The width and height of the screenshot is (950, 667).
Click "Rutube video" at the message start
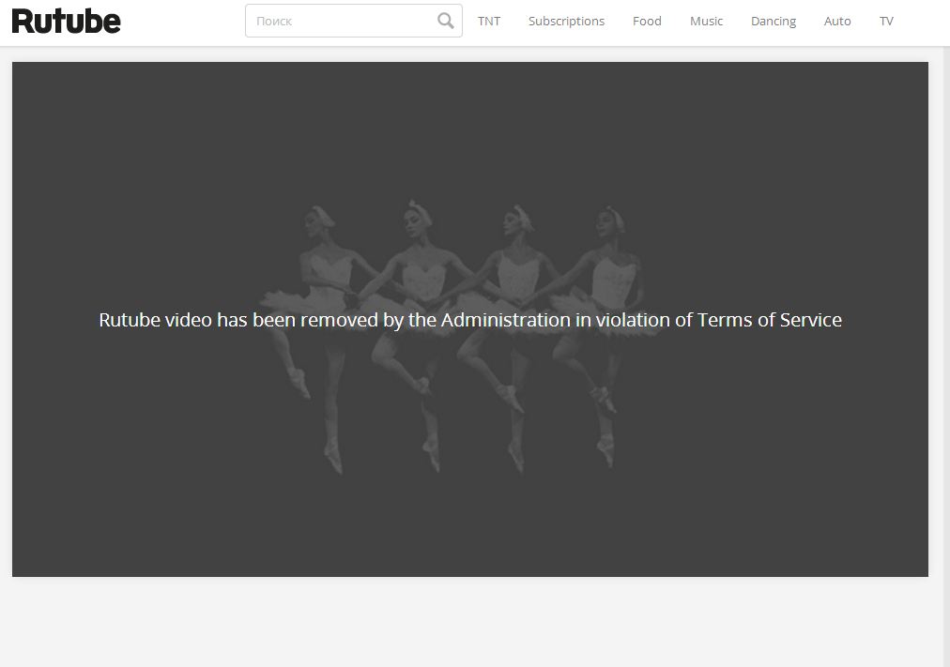155,320
